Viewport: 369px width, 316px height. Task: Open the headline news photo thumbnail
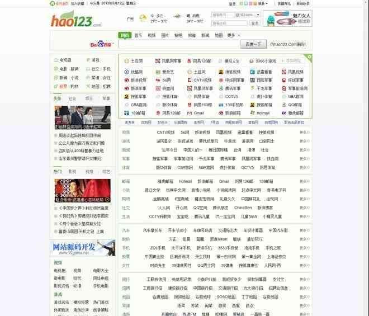tap(82, 117)
